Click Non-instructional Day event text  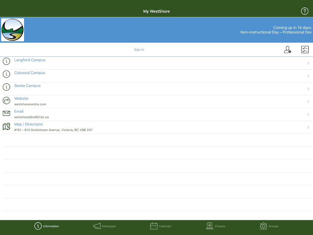click(276, 32)
